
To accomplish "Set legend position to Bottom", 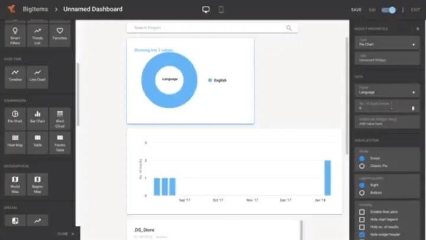I will point(362,193).
